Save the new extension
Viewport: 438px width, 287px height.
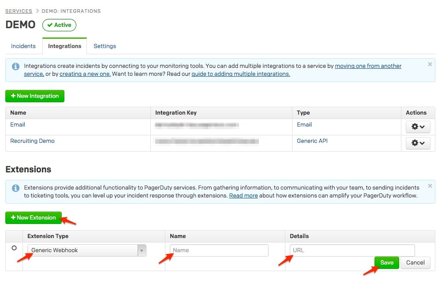pyautogui.click(x=386, y=263)
